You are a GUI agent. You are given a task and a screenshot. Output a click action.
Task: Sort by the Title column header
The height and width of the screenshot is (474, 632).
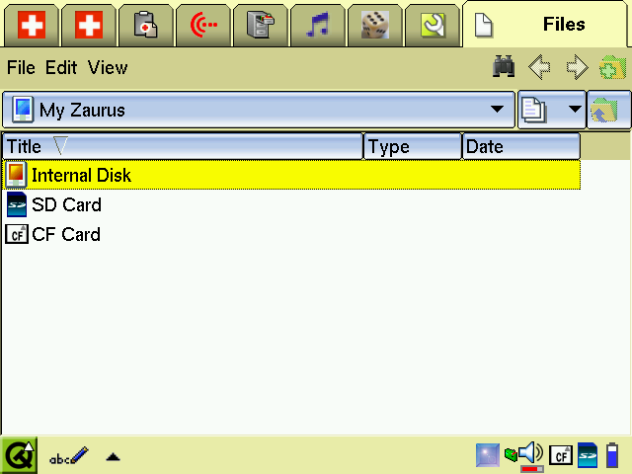183,146
